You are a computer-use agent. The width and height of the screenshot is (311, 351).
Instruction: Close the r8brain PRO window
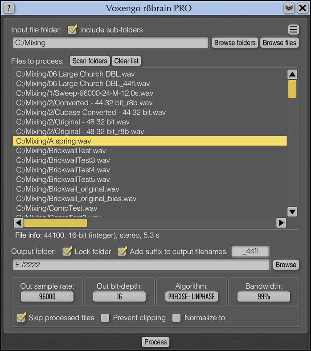click(303, 8)
